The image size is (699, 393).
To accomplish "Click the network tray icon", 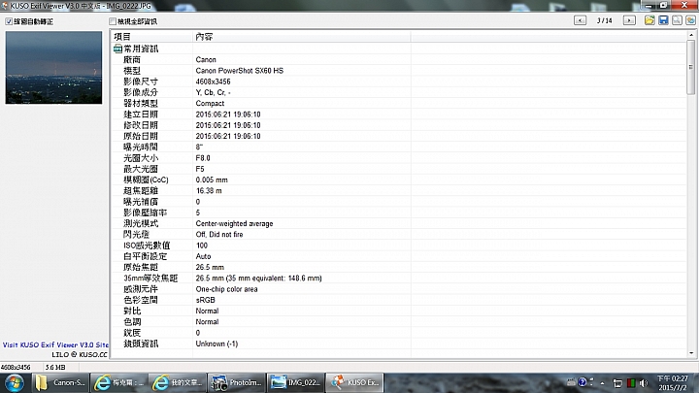I will pyautogui.click(x=617, y=382).
